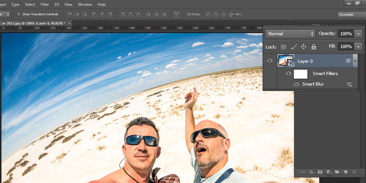The width and height of the screenshot is (366, 183).
Task: Open the Window menu
Action: (85, 5)
